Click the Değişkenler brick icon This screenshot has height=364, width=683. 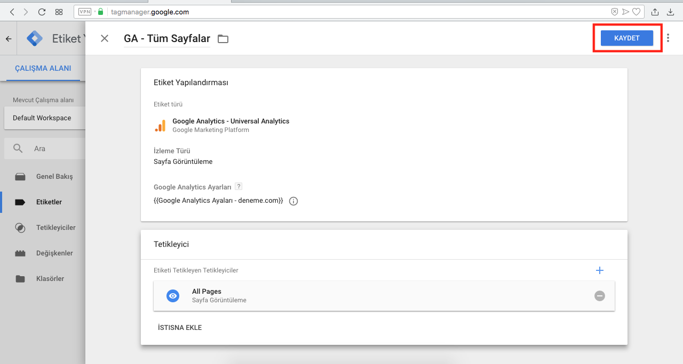pyautogui.click(x=20, y=253)
